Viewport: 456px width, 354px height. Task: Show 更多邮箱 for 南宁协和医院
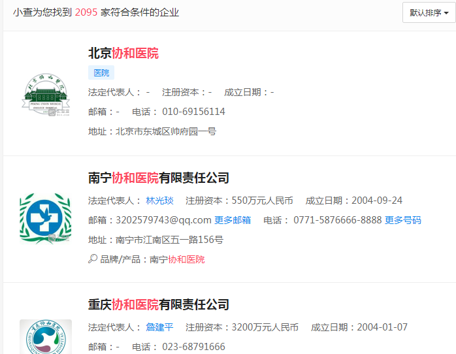(x=233, y=220)
